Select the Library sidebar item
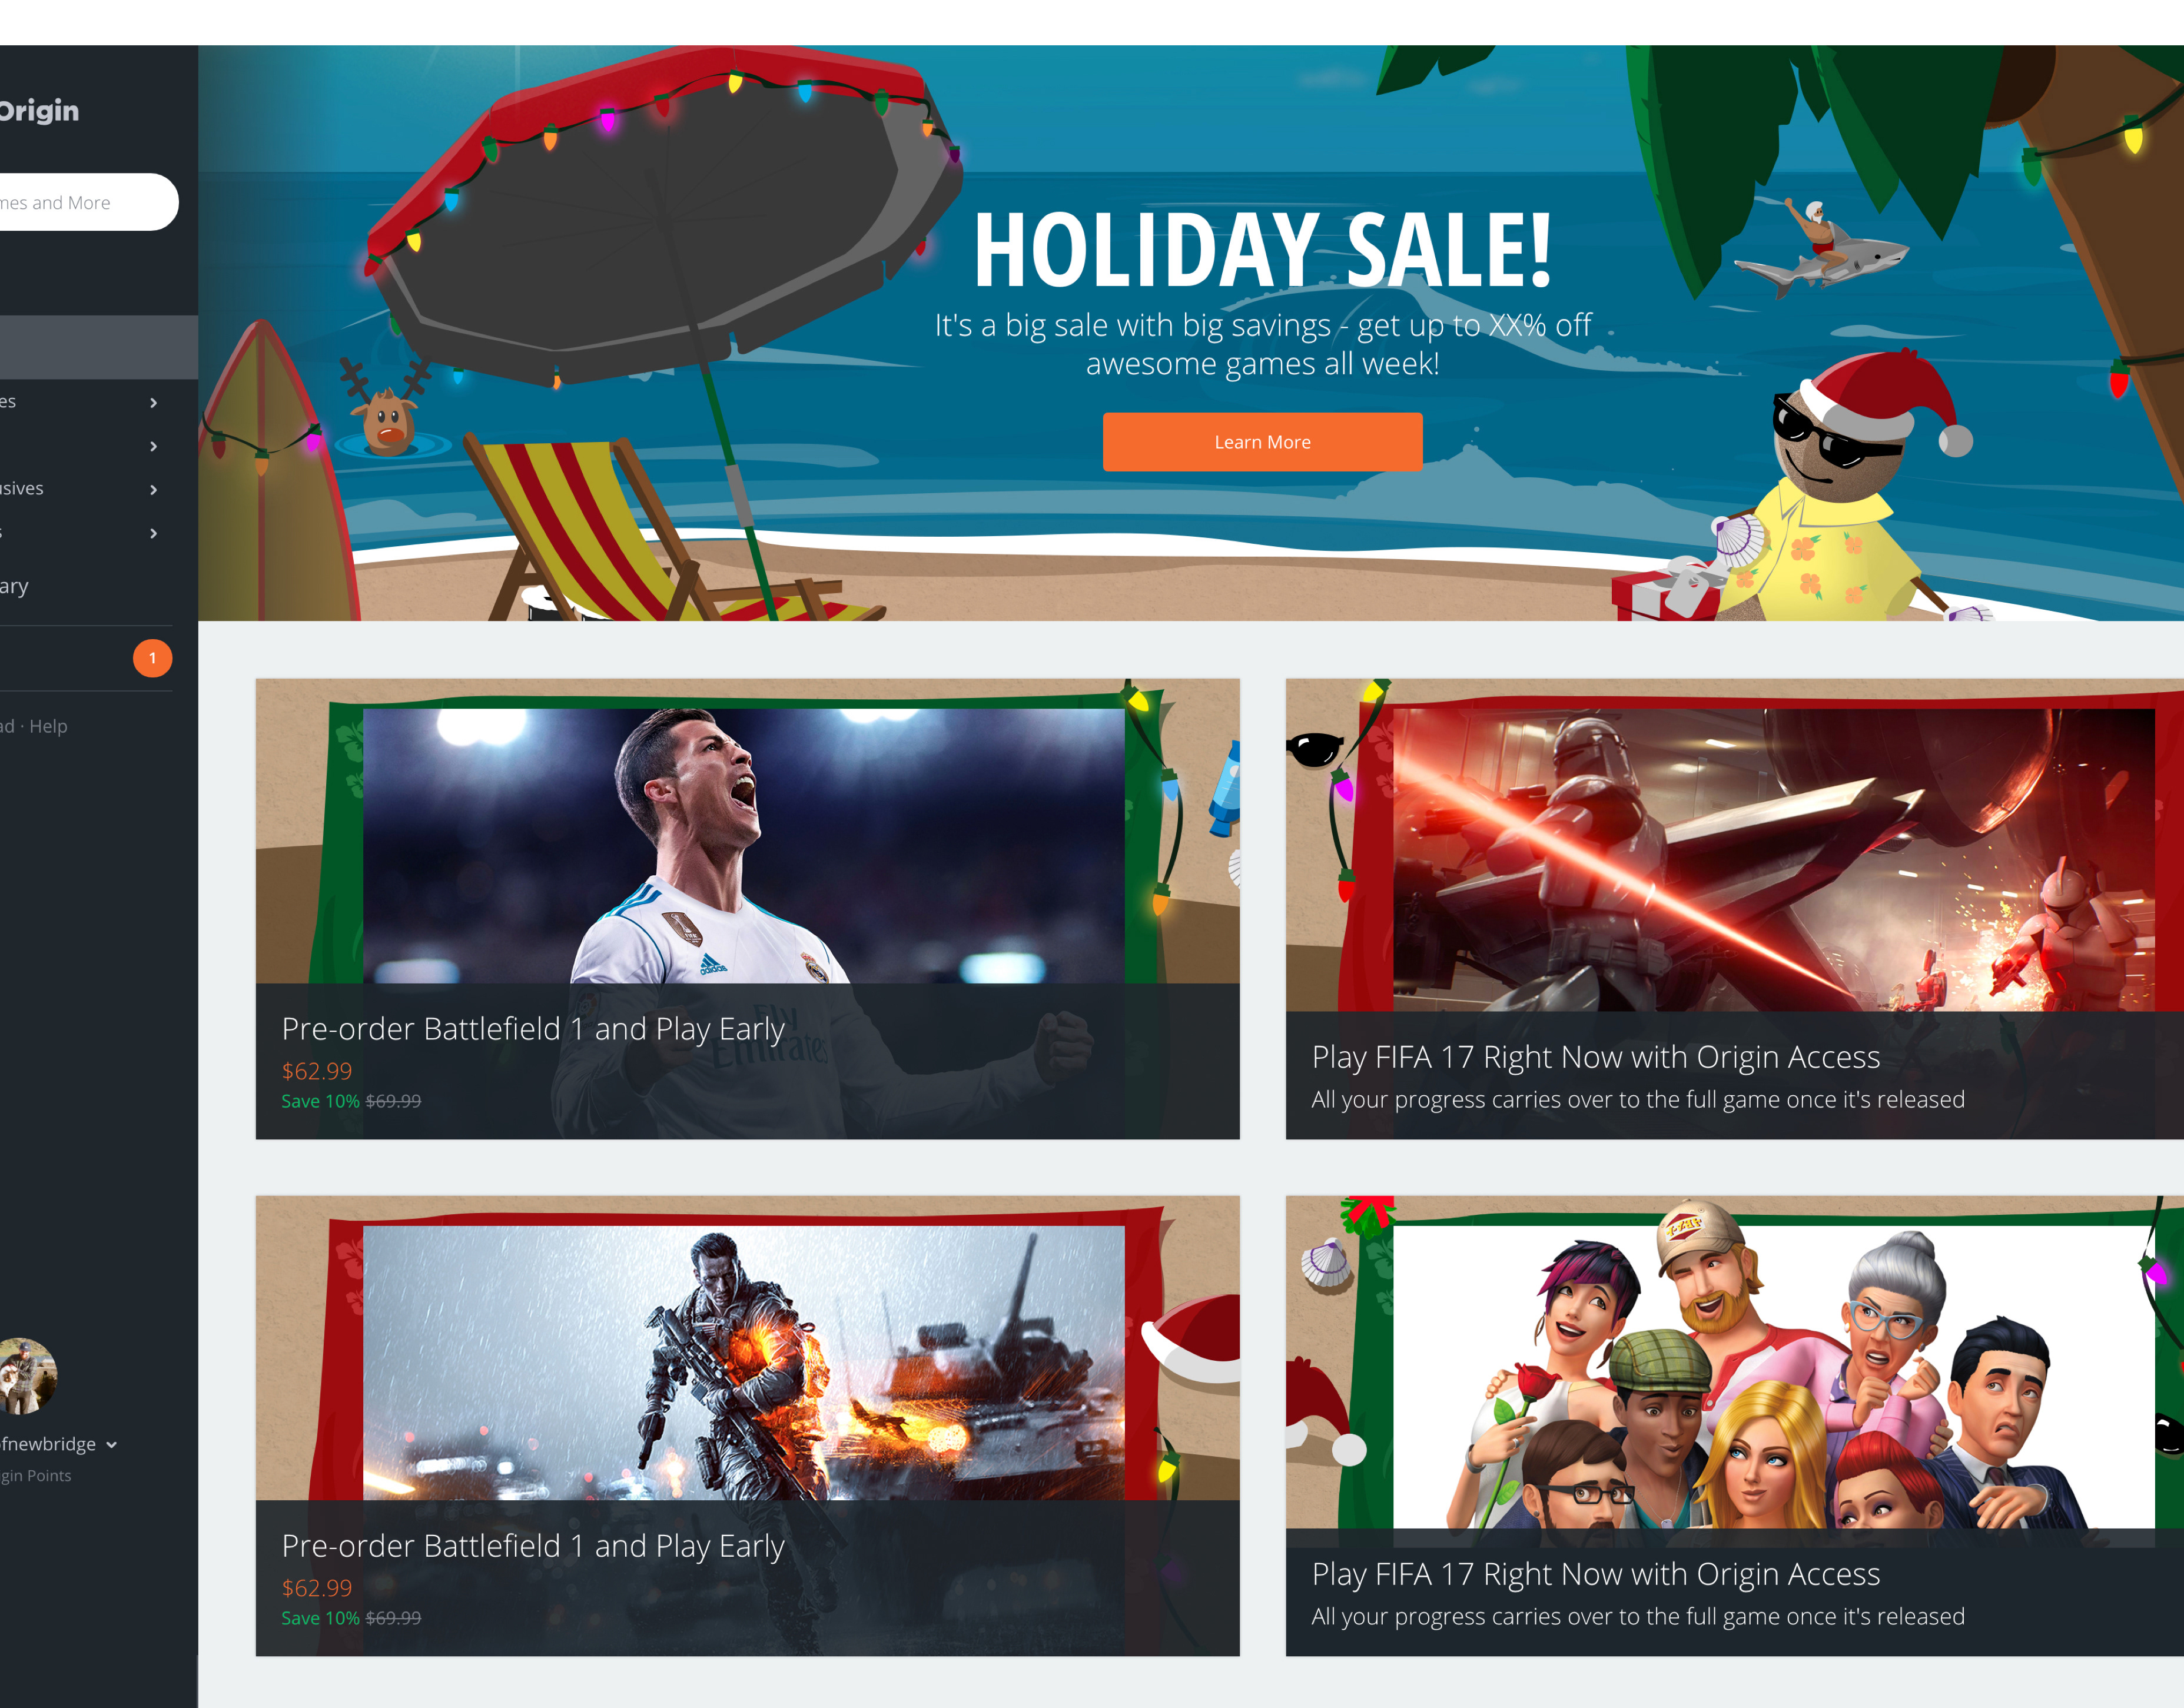2184x1708 pixels. coord(14,586)
